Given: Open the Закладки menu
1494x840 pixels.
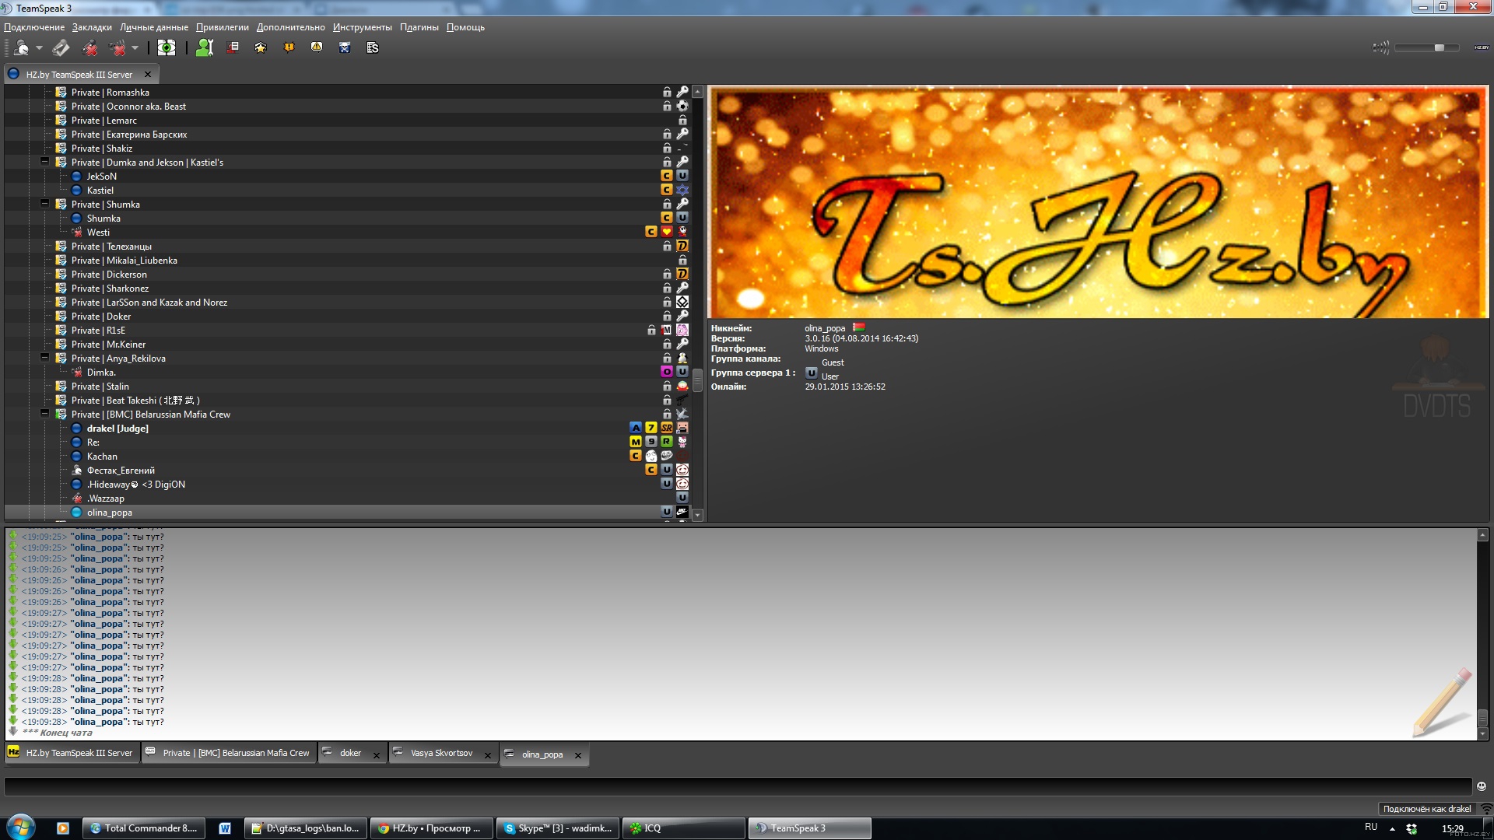Looking at the screenshot, I should 92,27.
